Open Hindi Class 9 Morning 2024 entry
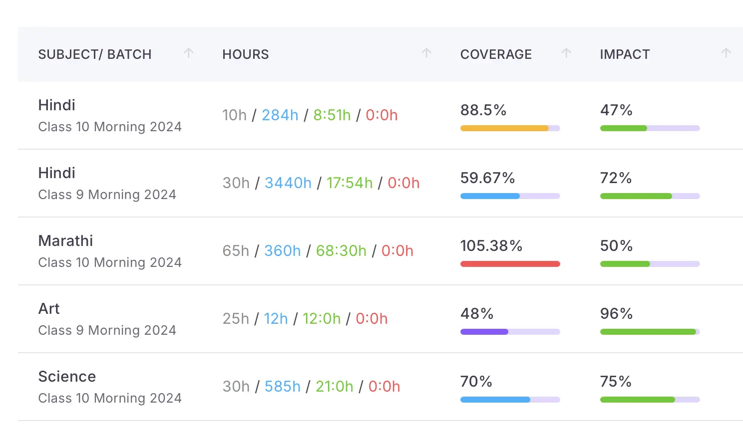Image resolution: width=743 pixels, height=448 pixels. [107, 183]
